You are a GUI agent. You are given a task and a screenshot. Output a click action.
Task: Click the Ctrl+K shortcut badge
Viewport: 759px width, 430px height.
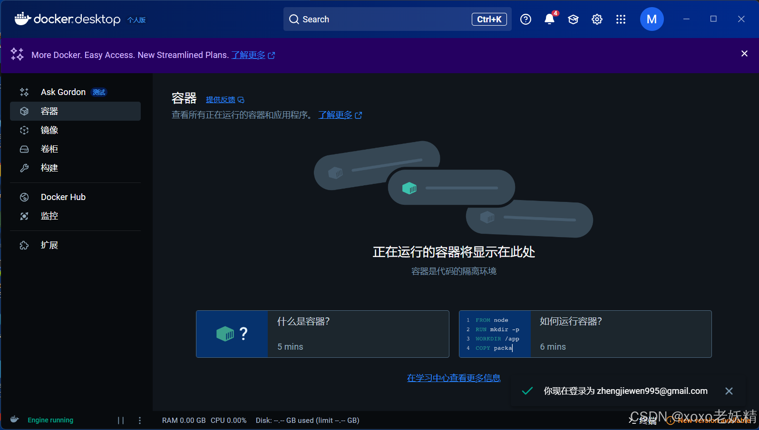pos(489,19)
